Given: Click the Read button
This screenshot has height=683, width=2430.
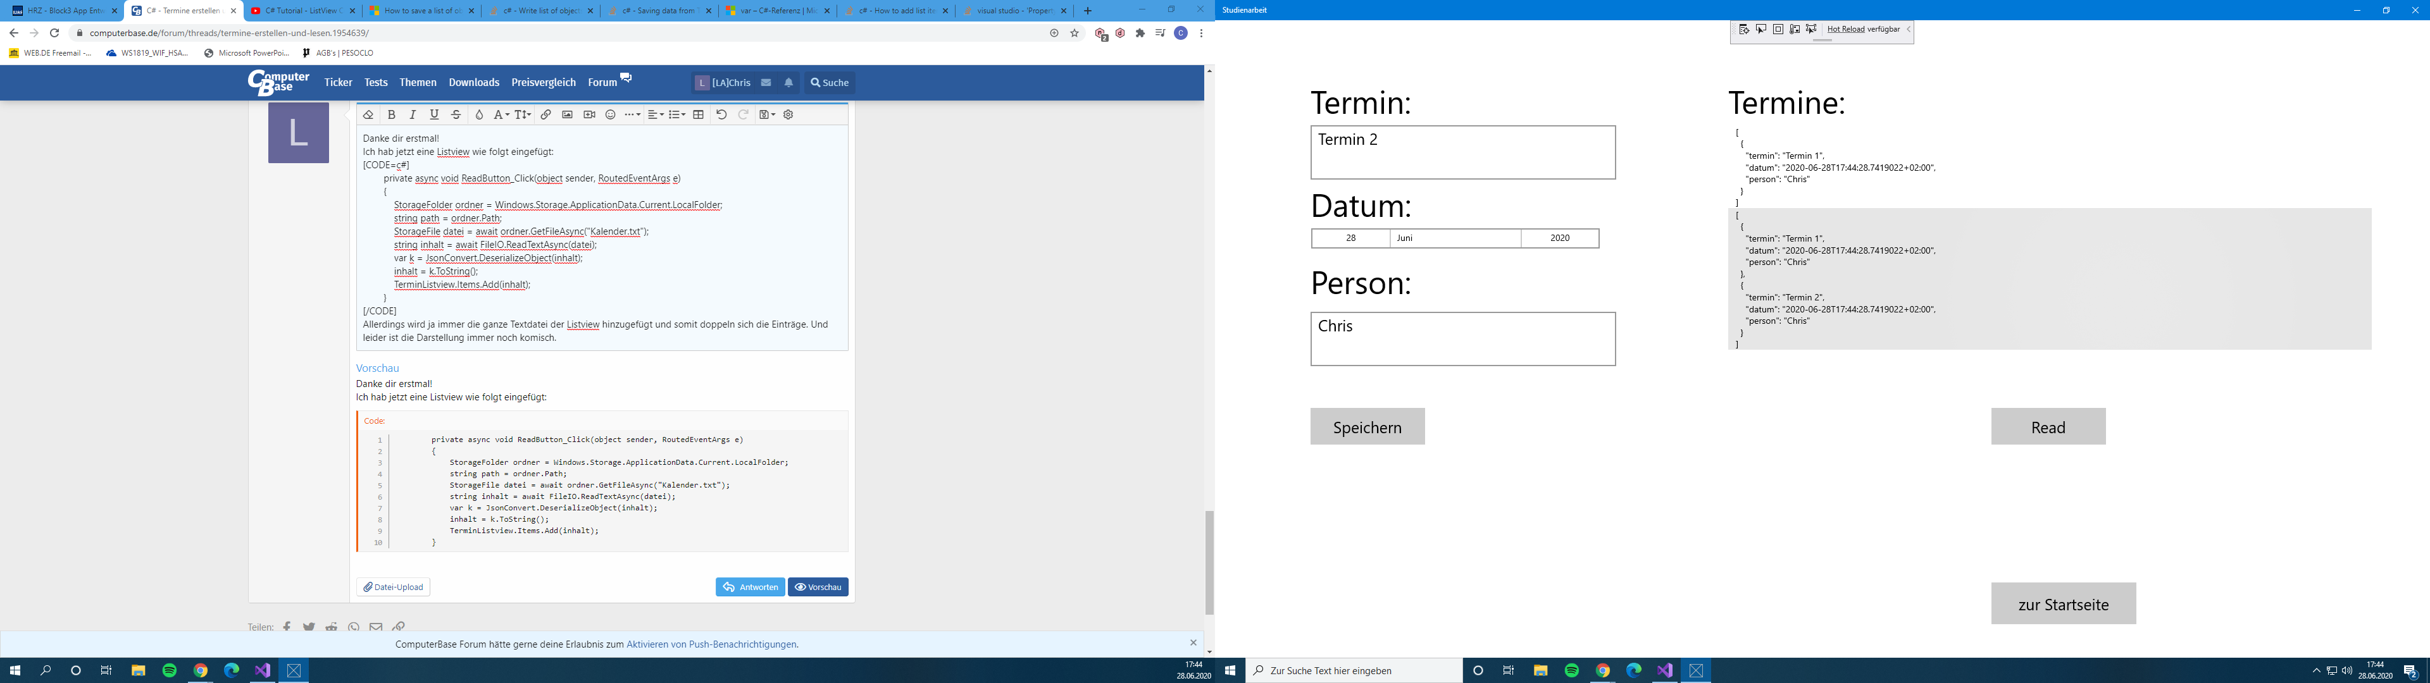Looking at the screenshot, I should point(2048,426).
